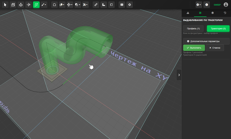Viewport: 231px width, 139px height.
Task: Open the boolean shapes dropdown
Action: (78, 5)
